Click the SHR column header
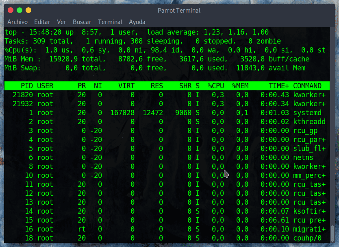The width and height of the screenshot is (339, 247). point(185,86)
